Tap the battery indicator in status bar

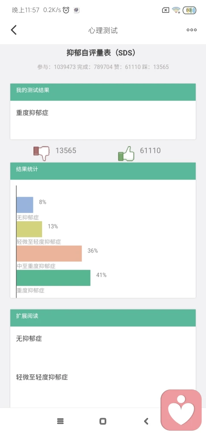190,10
